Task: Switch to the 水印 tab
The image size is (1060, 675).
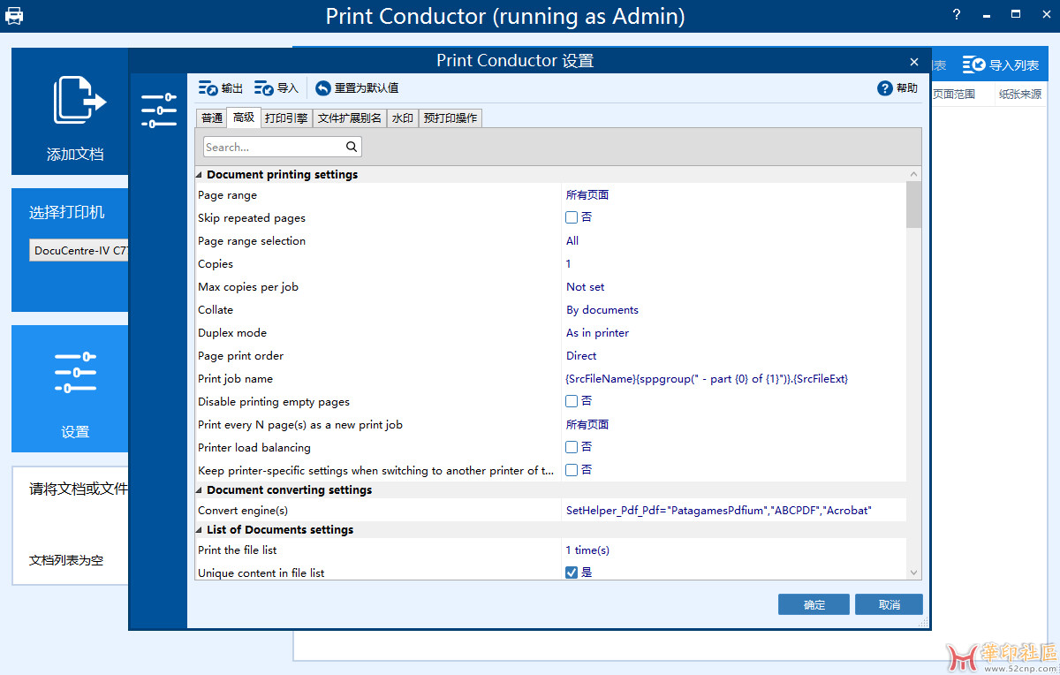Action: (x=403, y=118)
